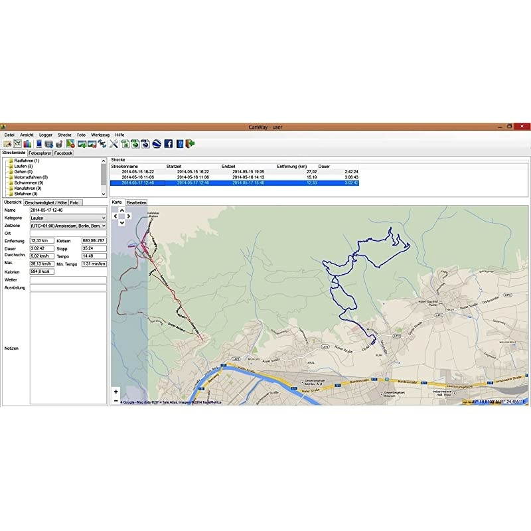Click the Google Earth globe toolbar icon

pos(157,143)
